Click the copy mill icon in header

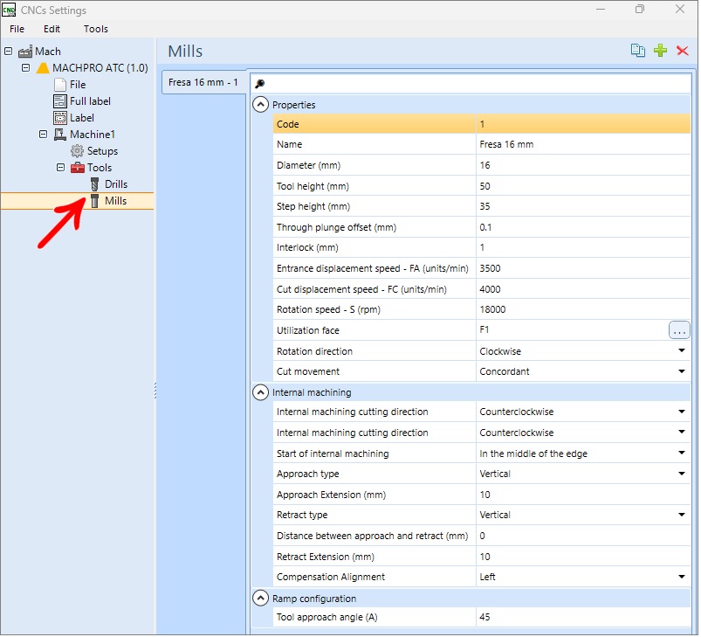tap(638, 51)
